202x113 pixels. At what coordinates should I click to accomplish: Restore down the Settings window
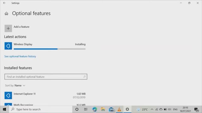[189, 3]
